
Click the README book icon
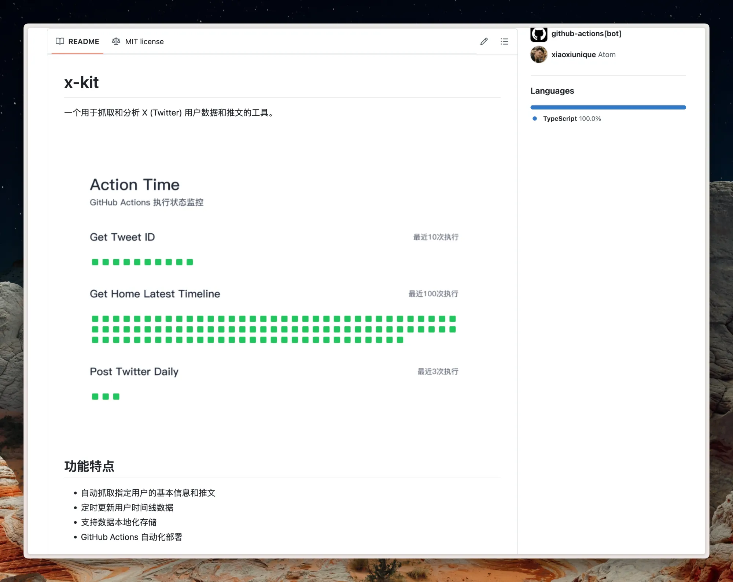(60, 41)
